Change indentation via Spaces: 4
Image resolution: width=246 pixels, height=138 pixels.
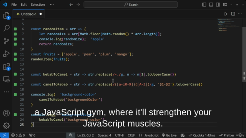click(x=104, y=135)
